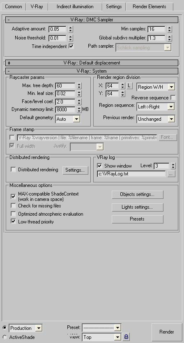Click VRay log Level spinner arrows
Screen dimensions: 184x343
173,166
